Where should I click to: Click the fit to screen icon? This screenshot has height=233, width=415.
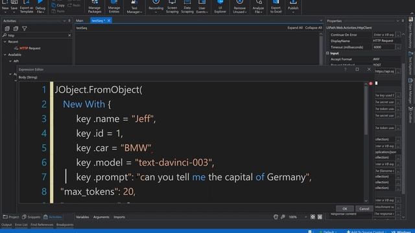313,217
